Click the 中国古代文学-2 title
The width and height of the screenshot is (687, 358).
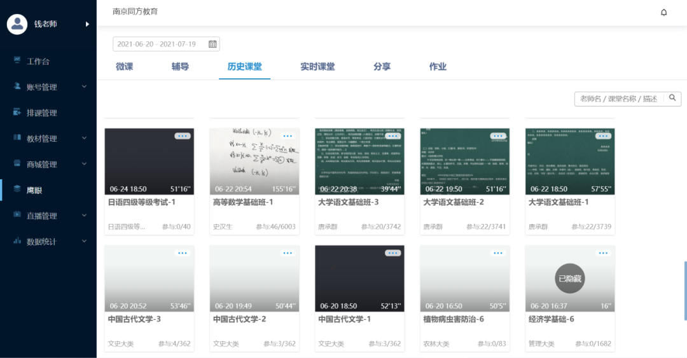240,319
